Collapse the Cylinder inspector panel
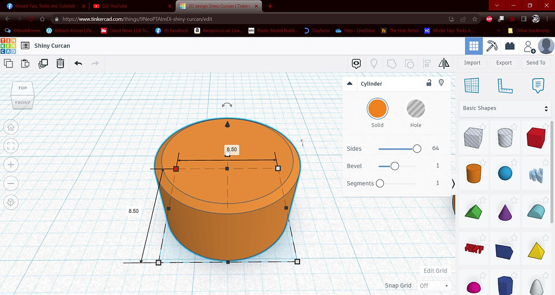Screen dimensions: 555x295 (350, 83)
